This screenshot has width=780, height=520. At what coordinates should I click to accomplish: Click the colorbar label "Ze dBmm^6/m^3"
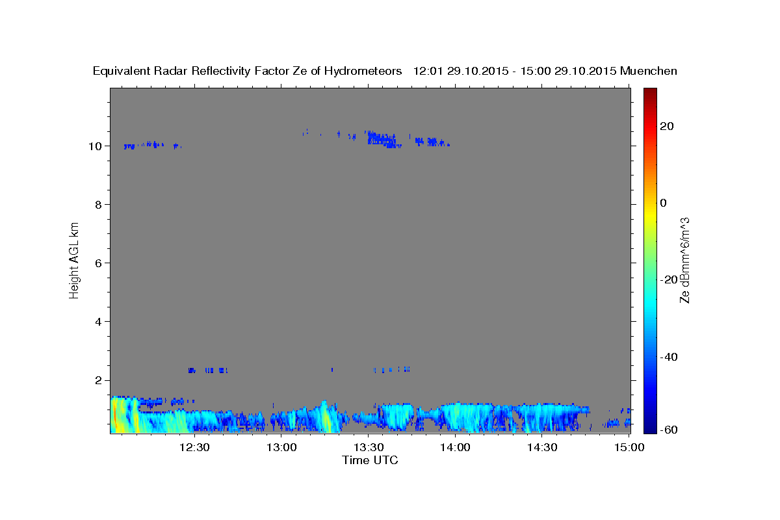[684, 260]
